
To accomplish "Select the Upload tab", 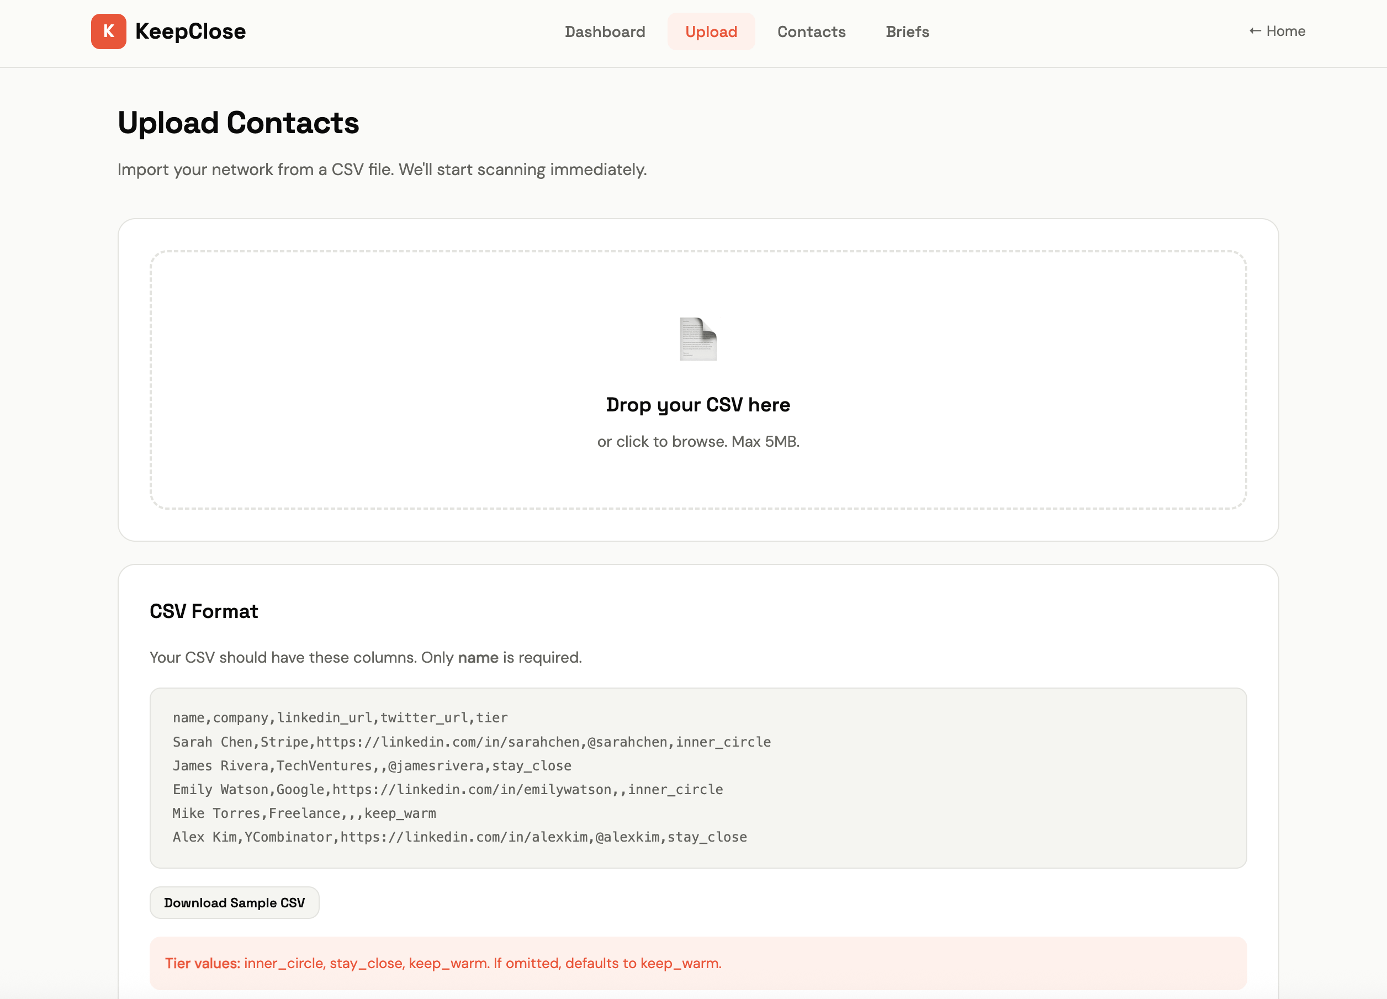I will (711, 32).
